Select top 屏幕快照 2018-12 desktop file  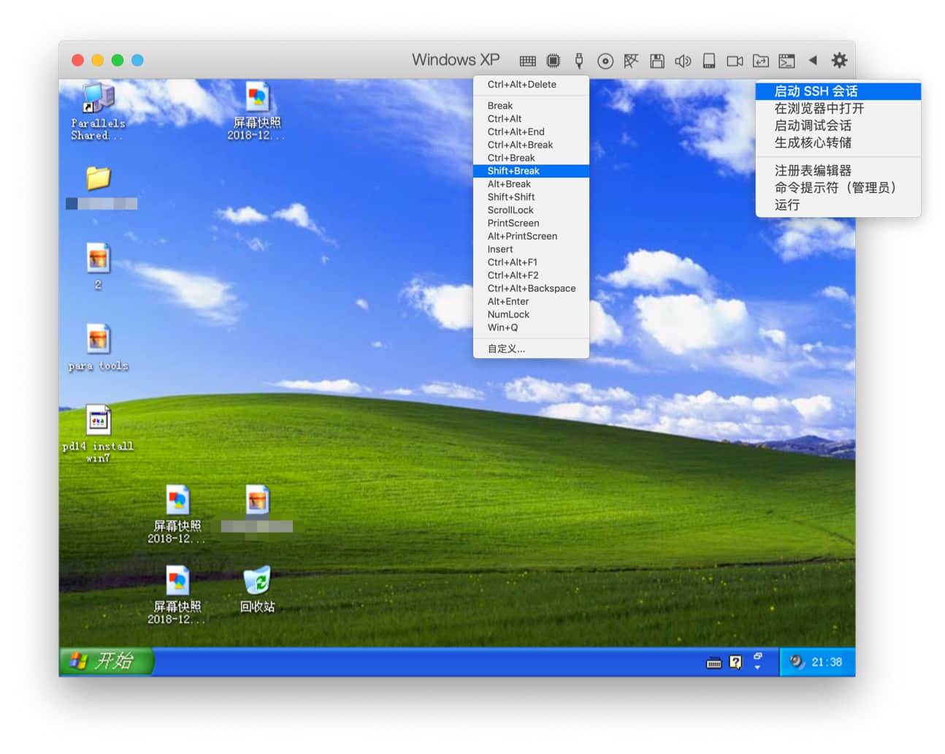256,111
